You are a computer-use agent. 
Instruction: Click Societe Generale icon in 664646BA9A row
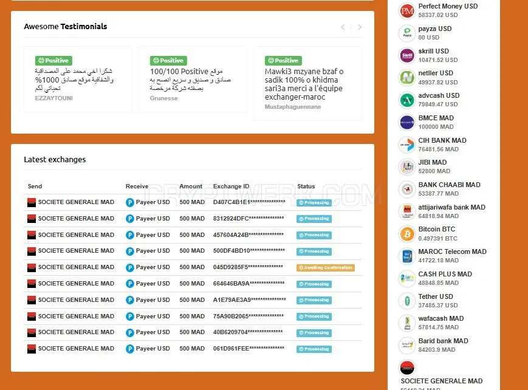[x=32, y=284]
